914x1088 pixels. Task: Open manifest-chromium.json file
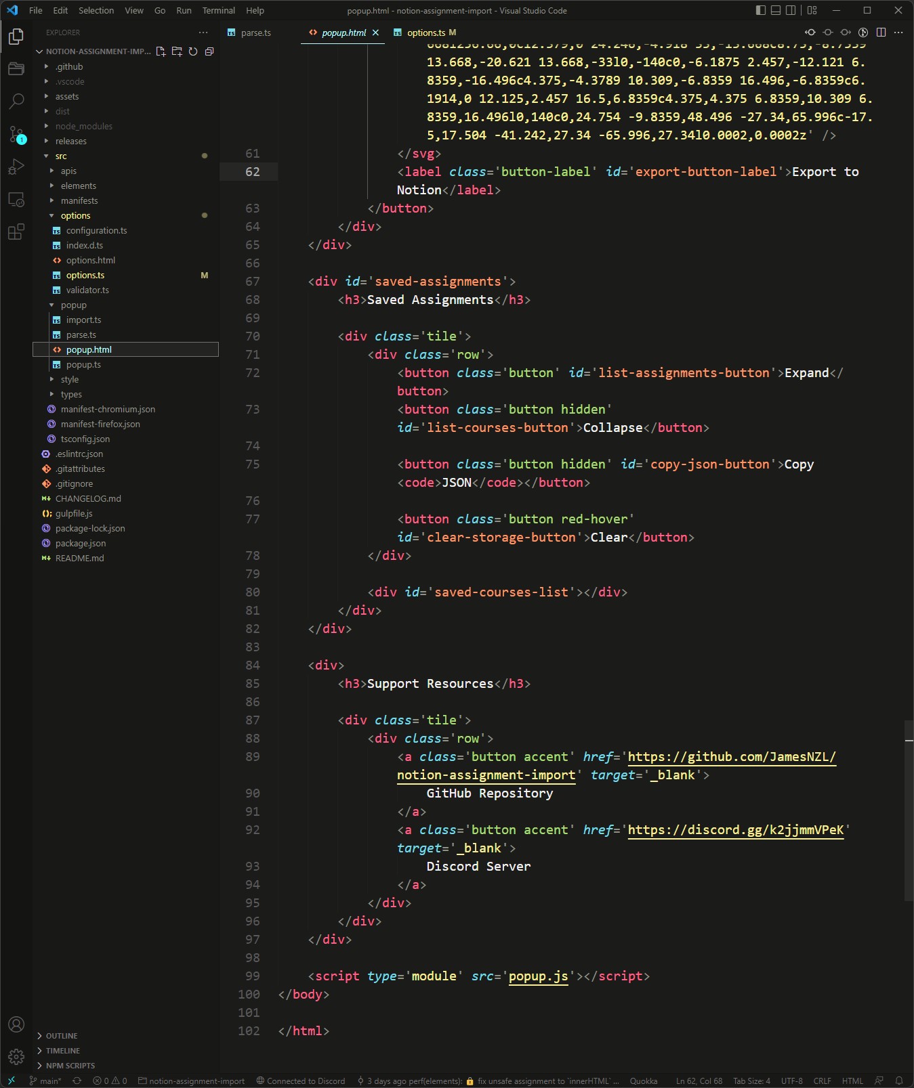(108, 409)
